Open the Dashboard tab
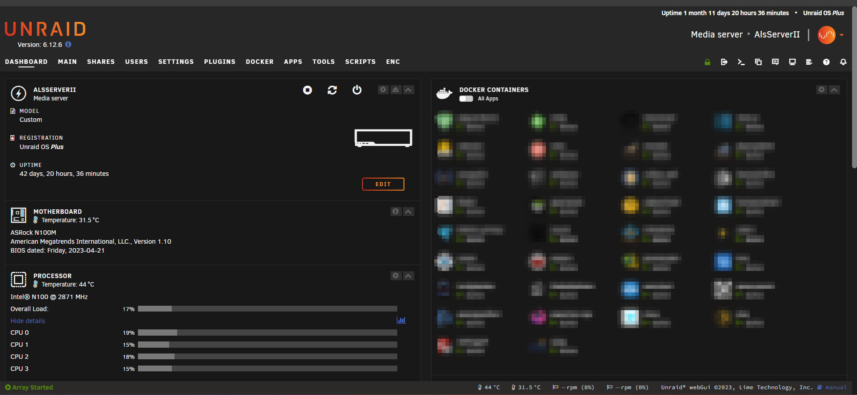The width and height of the screenshot is (857, 395). click(x=26, y=62)
